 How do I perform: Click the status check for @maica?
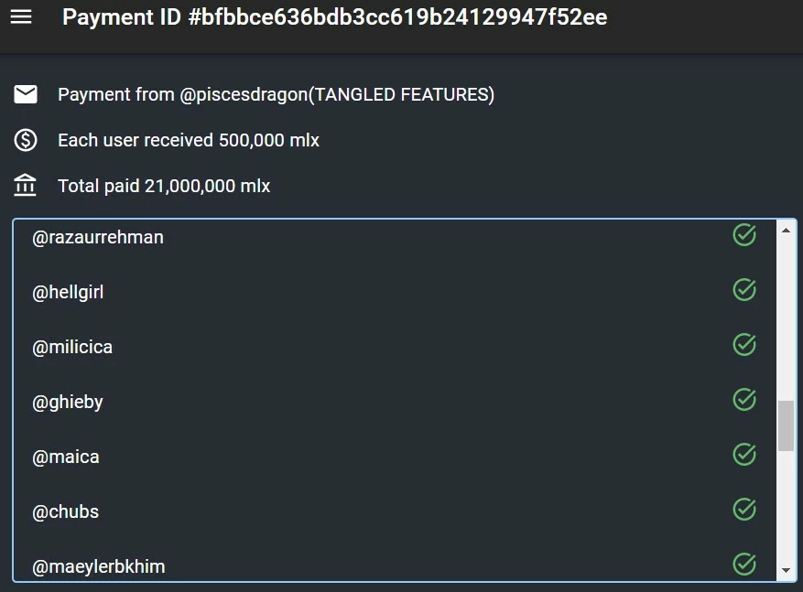coord(744,455)
